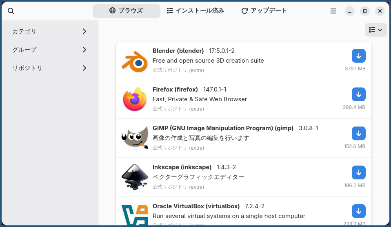Click 公式リポジトリ (extra) under Firefox
This screenshot has height=227, width=391.
(x=178, y=109)
